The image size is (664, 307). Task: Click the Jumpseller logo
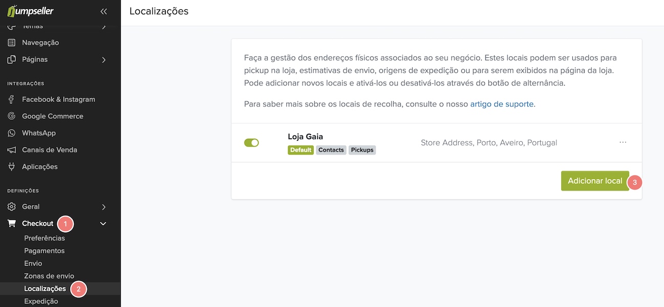click(30, 10)
